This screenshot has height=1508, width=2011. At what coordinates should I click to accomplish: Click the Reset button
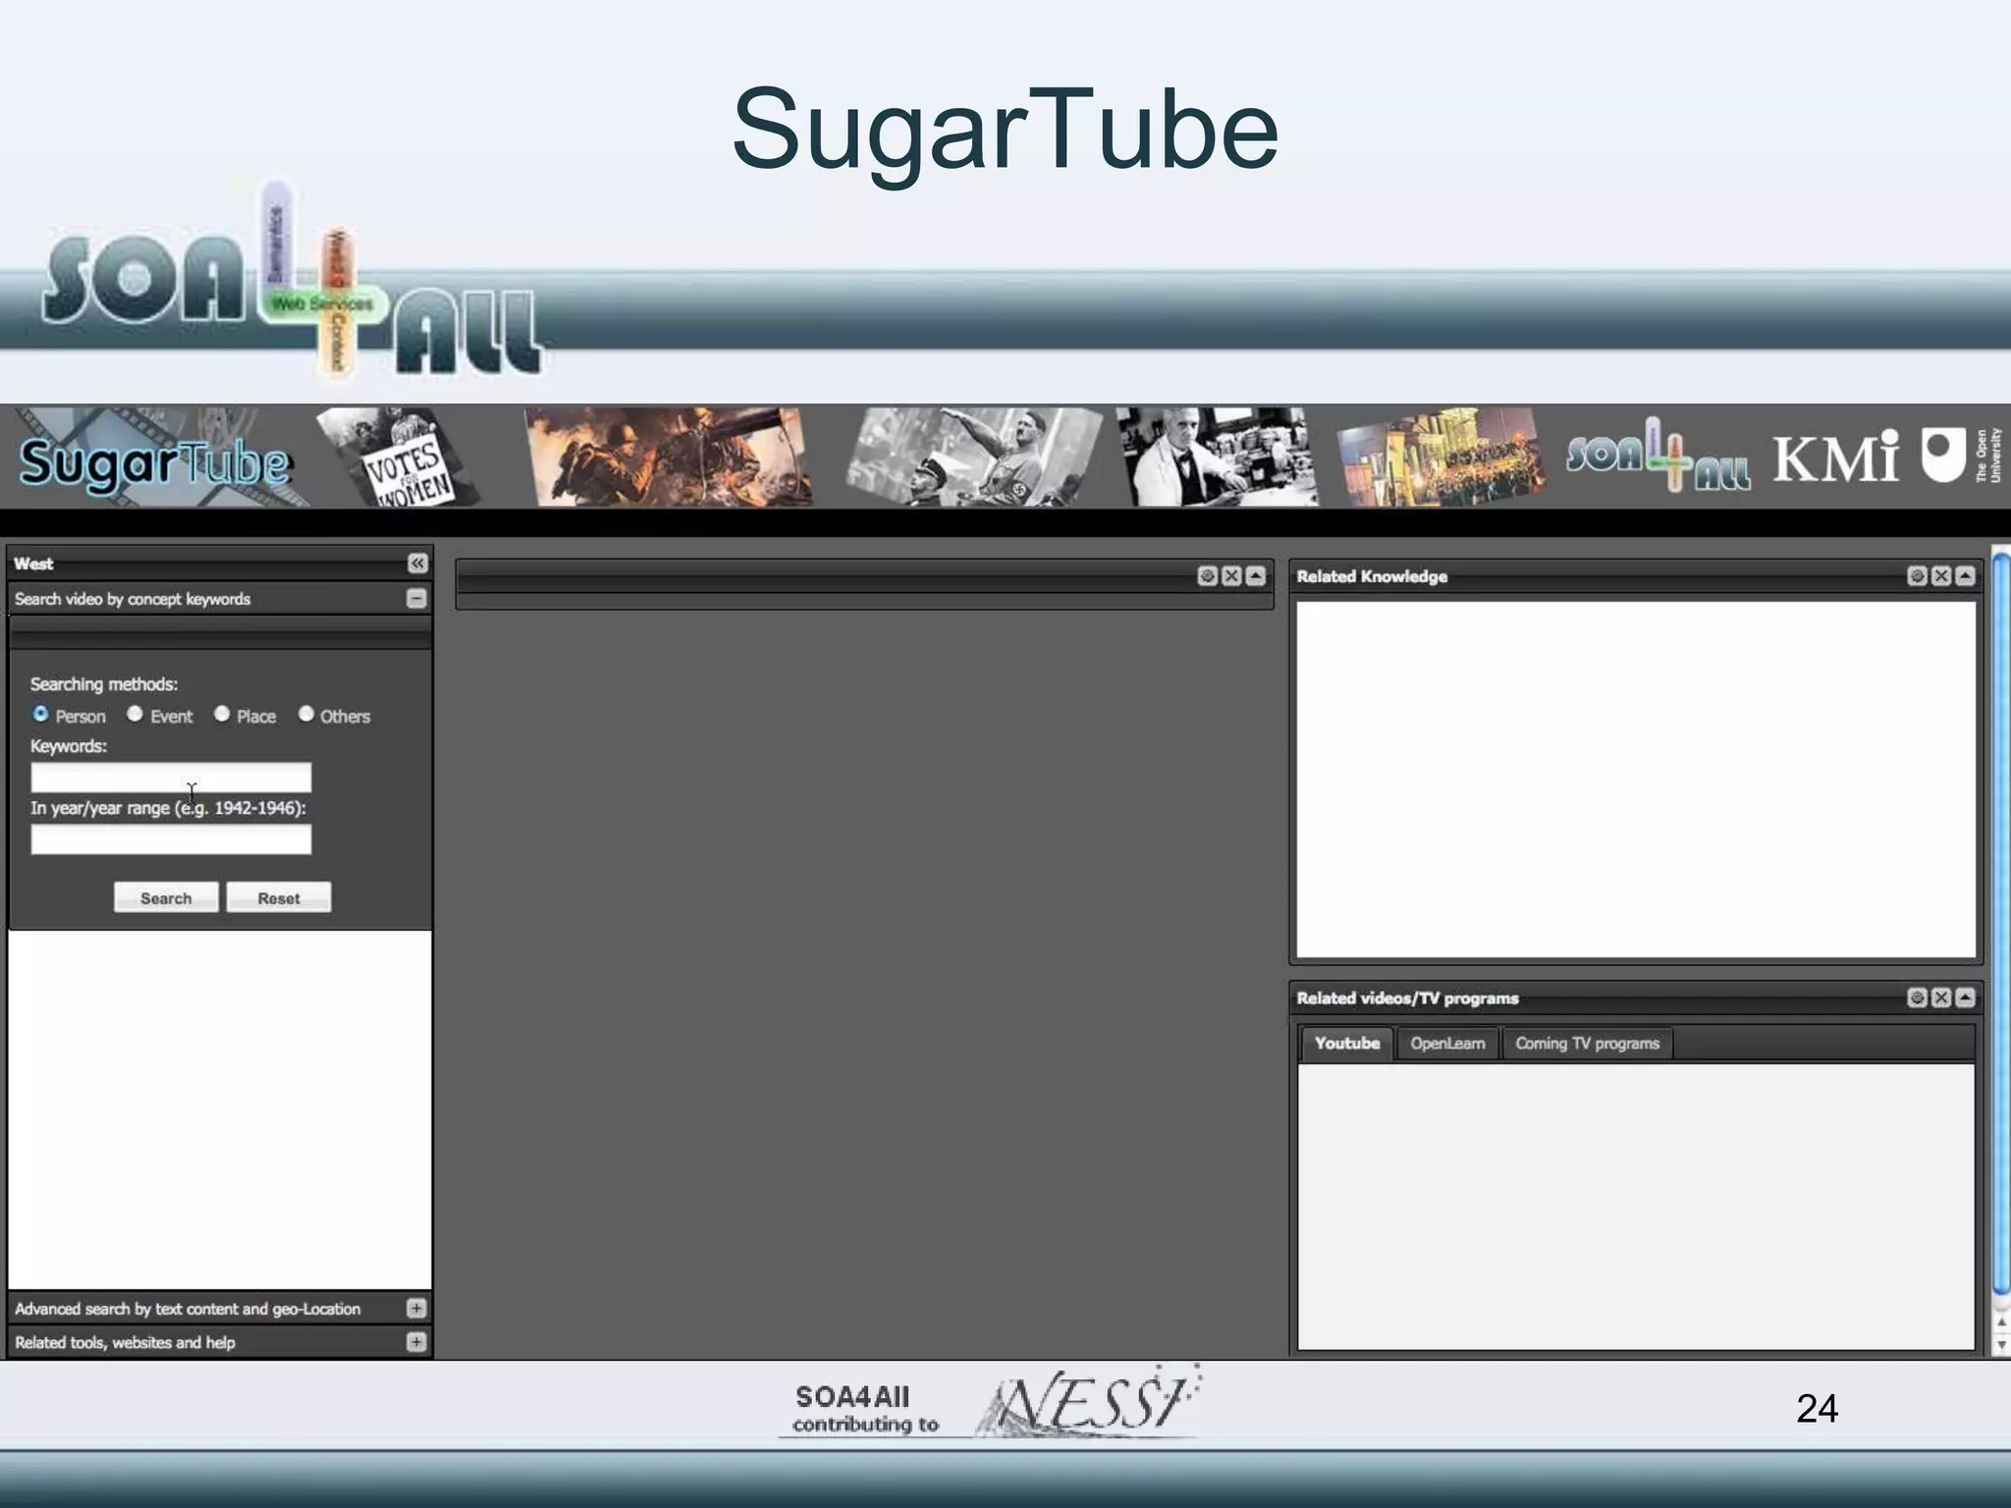pyautogui.click(x=279, y=897)
